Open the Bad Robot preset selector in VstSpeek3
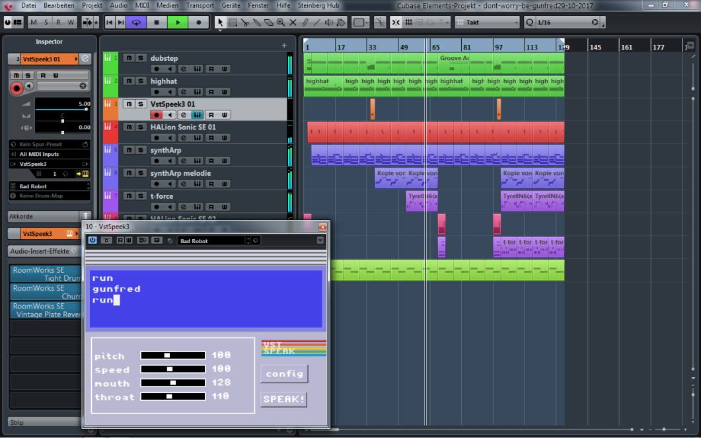 coord(213,240)
